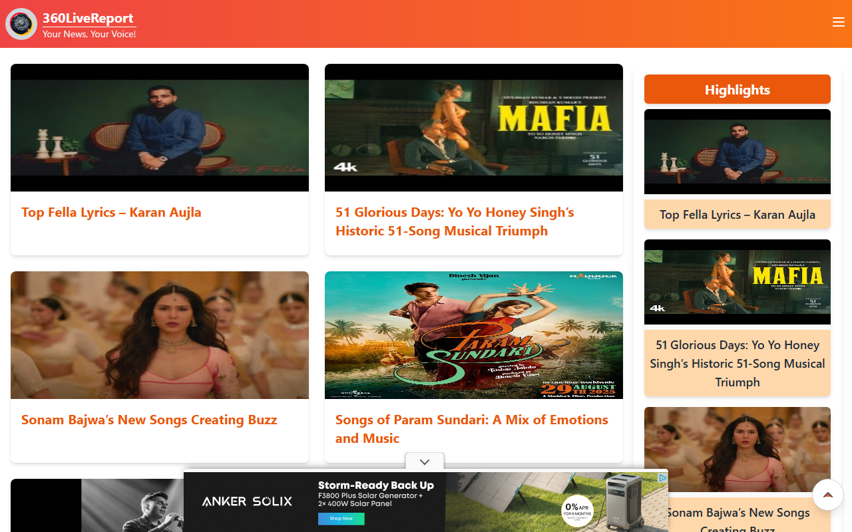Click the 360LiveReport circular logo
This screenshot has height=532, width=852.
pos(21,24)
